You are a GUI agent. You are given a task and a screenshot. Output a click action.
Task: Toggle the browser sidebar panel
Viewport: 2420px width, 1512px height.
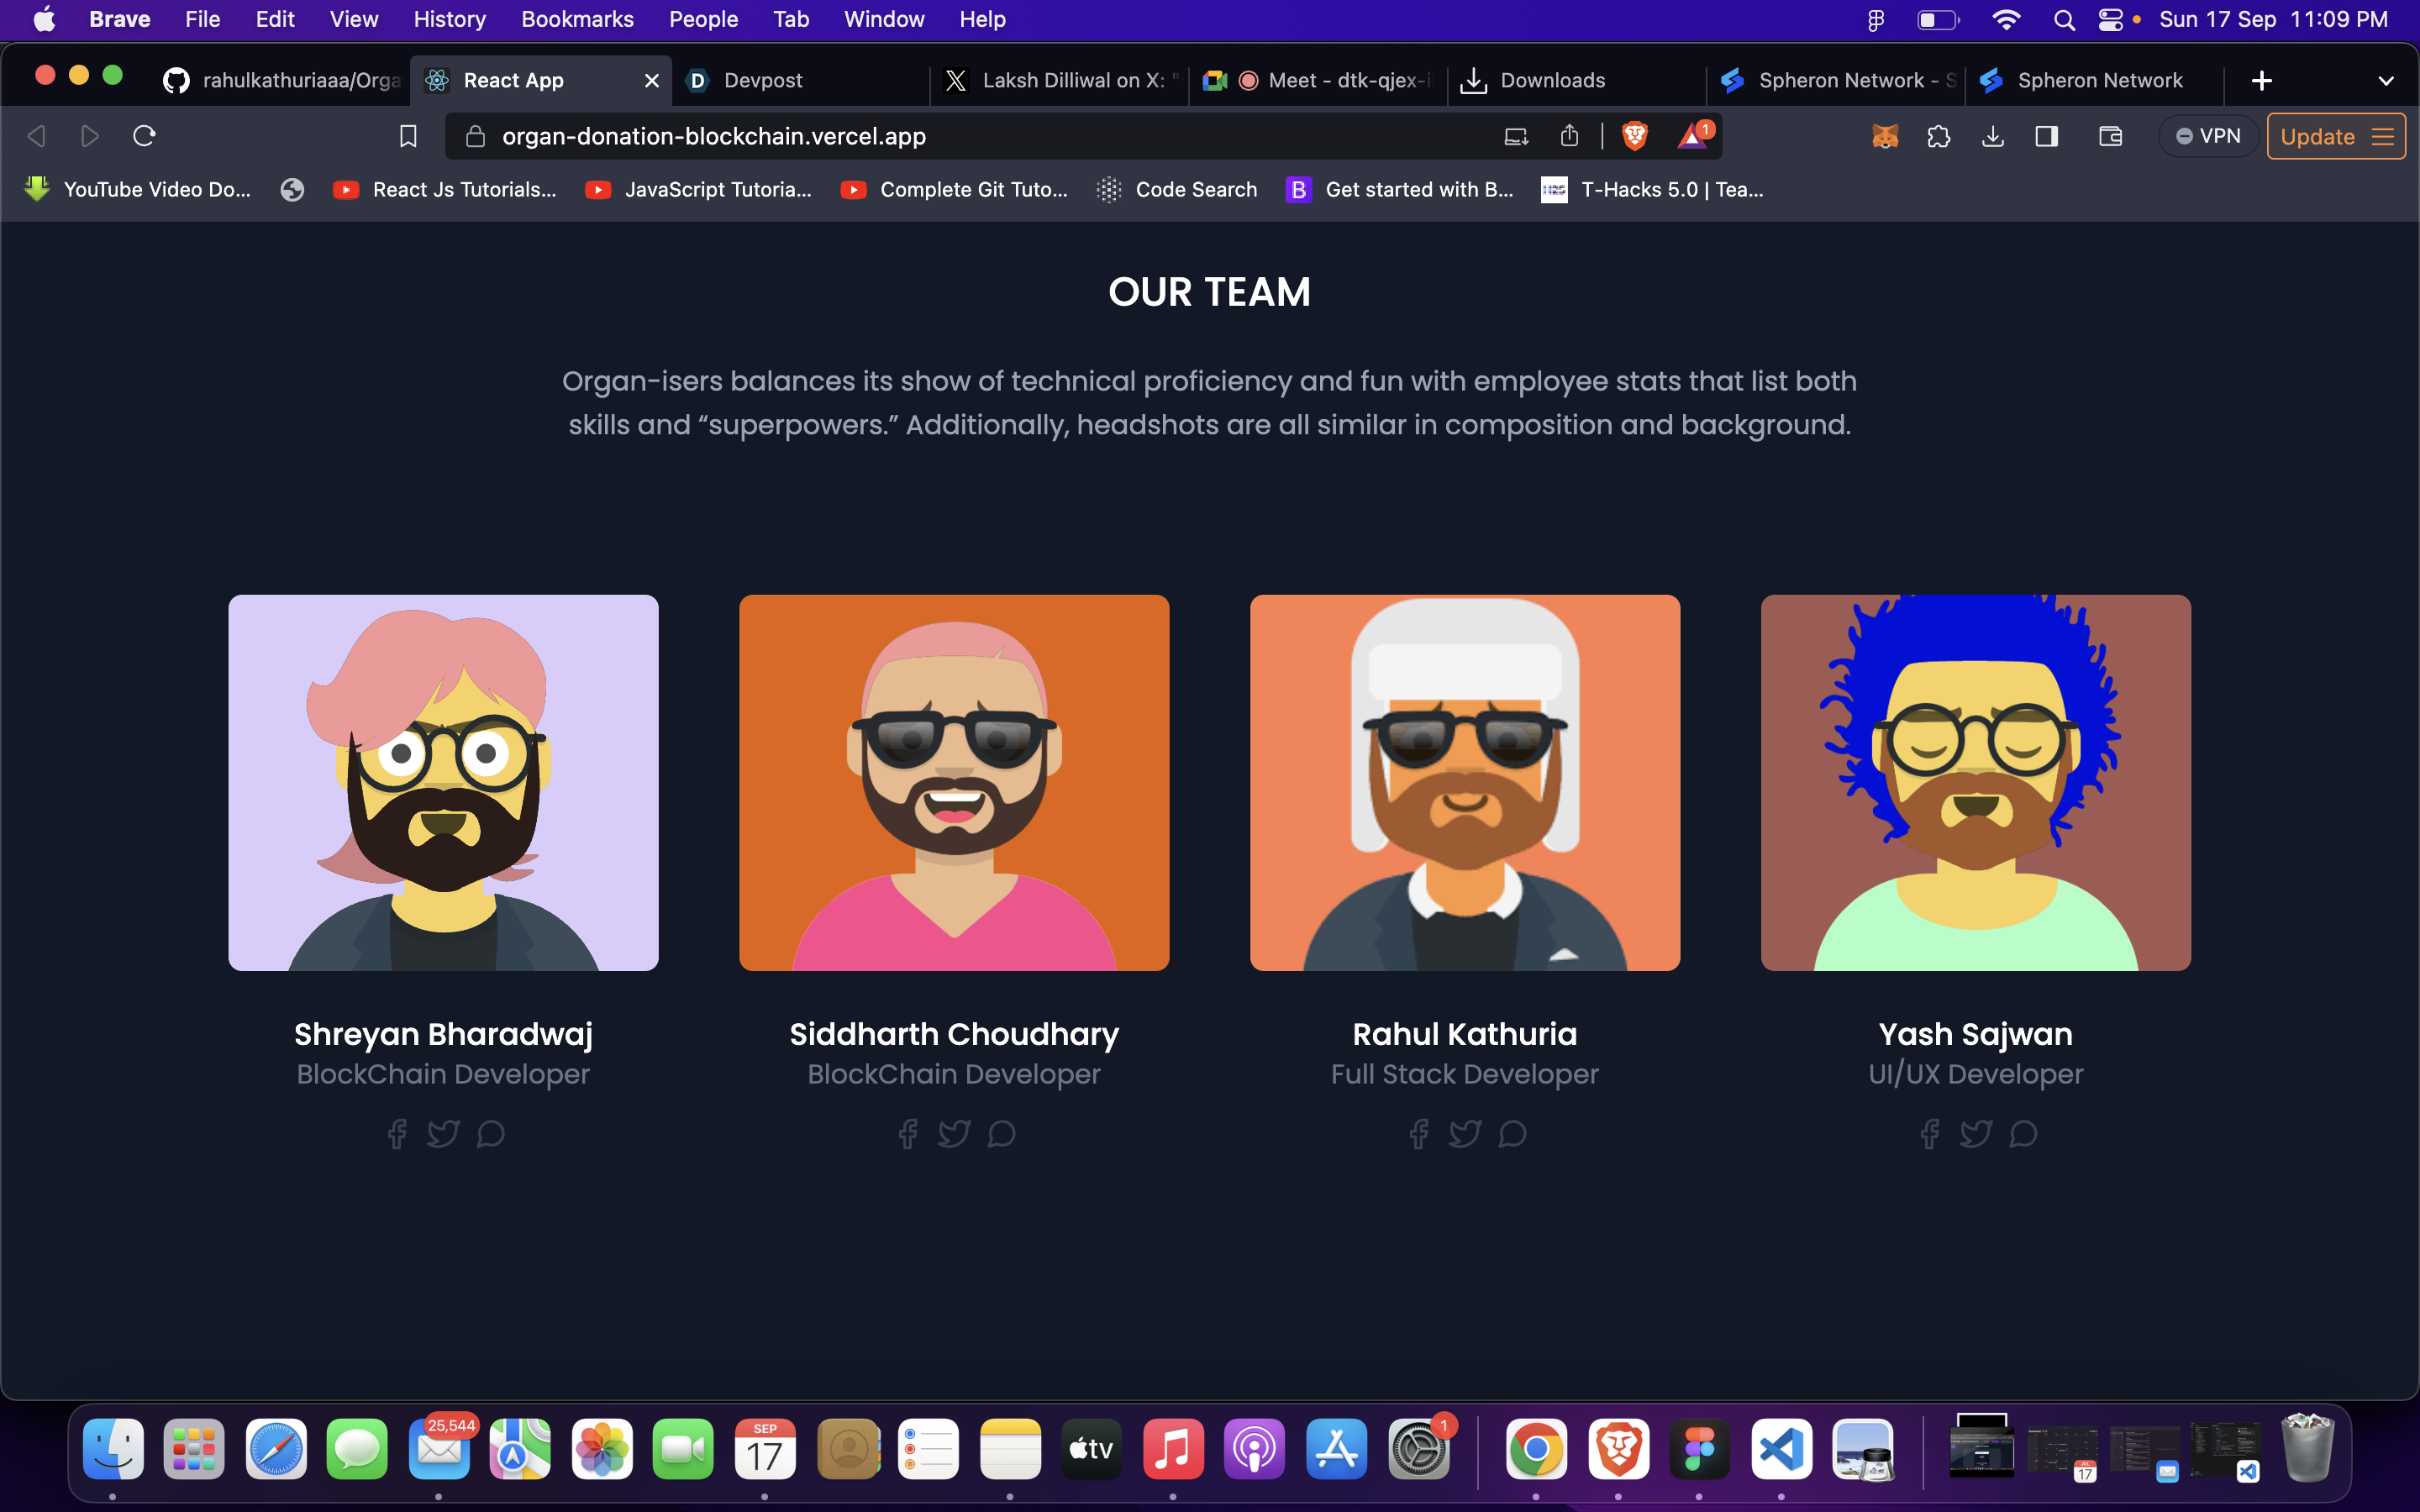2046,136
